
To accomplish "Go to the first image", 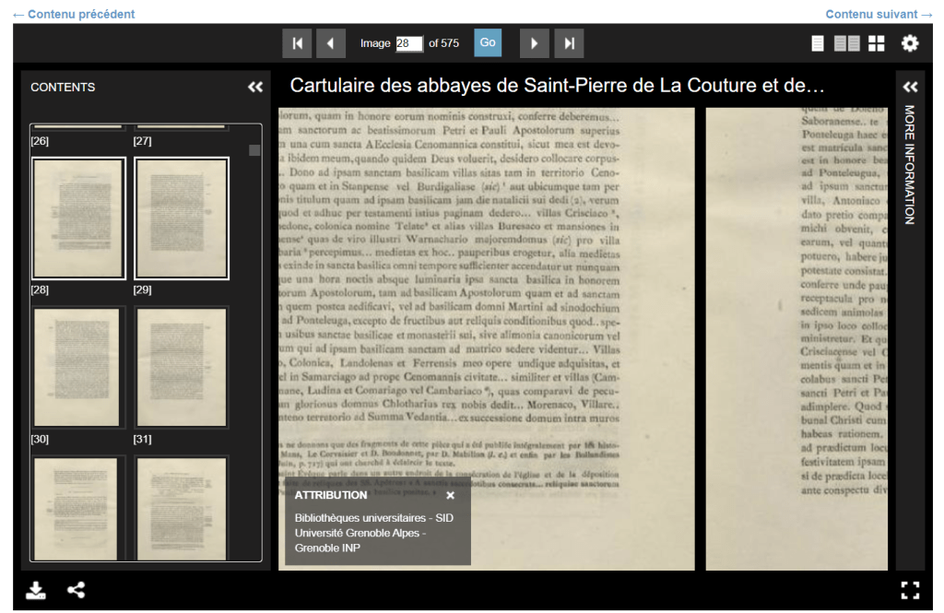I will pos(297,43).
